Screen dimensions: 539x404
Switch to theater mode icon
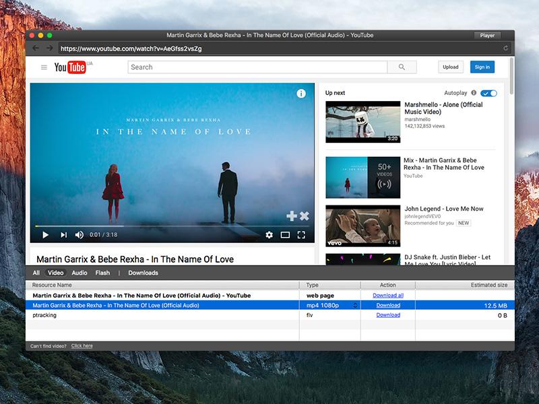[x=285, y=235]
